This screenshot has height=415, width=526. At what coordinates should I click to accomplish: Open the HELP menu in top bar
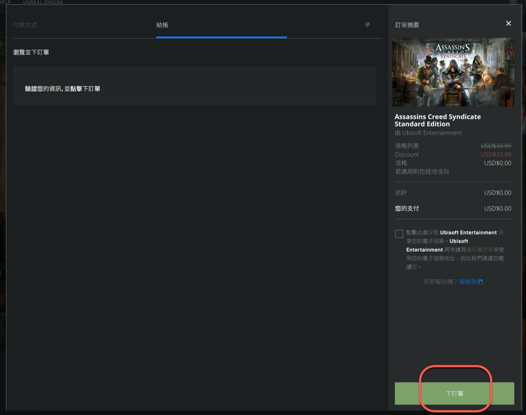point(5,2)
